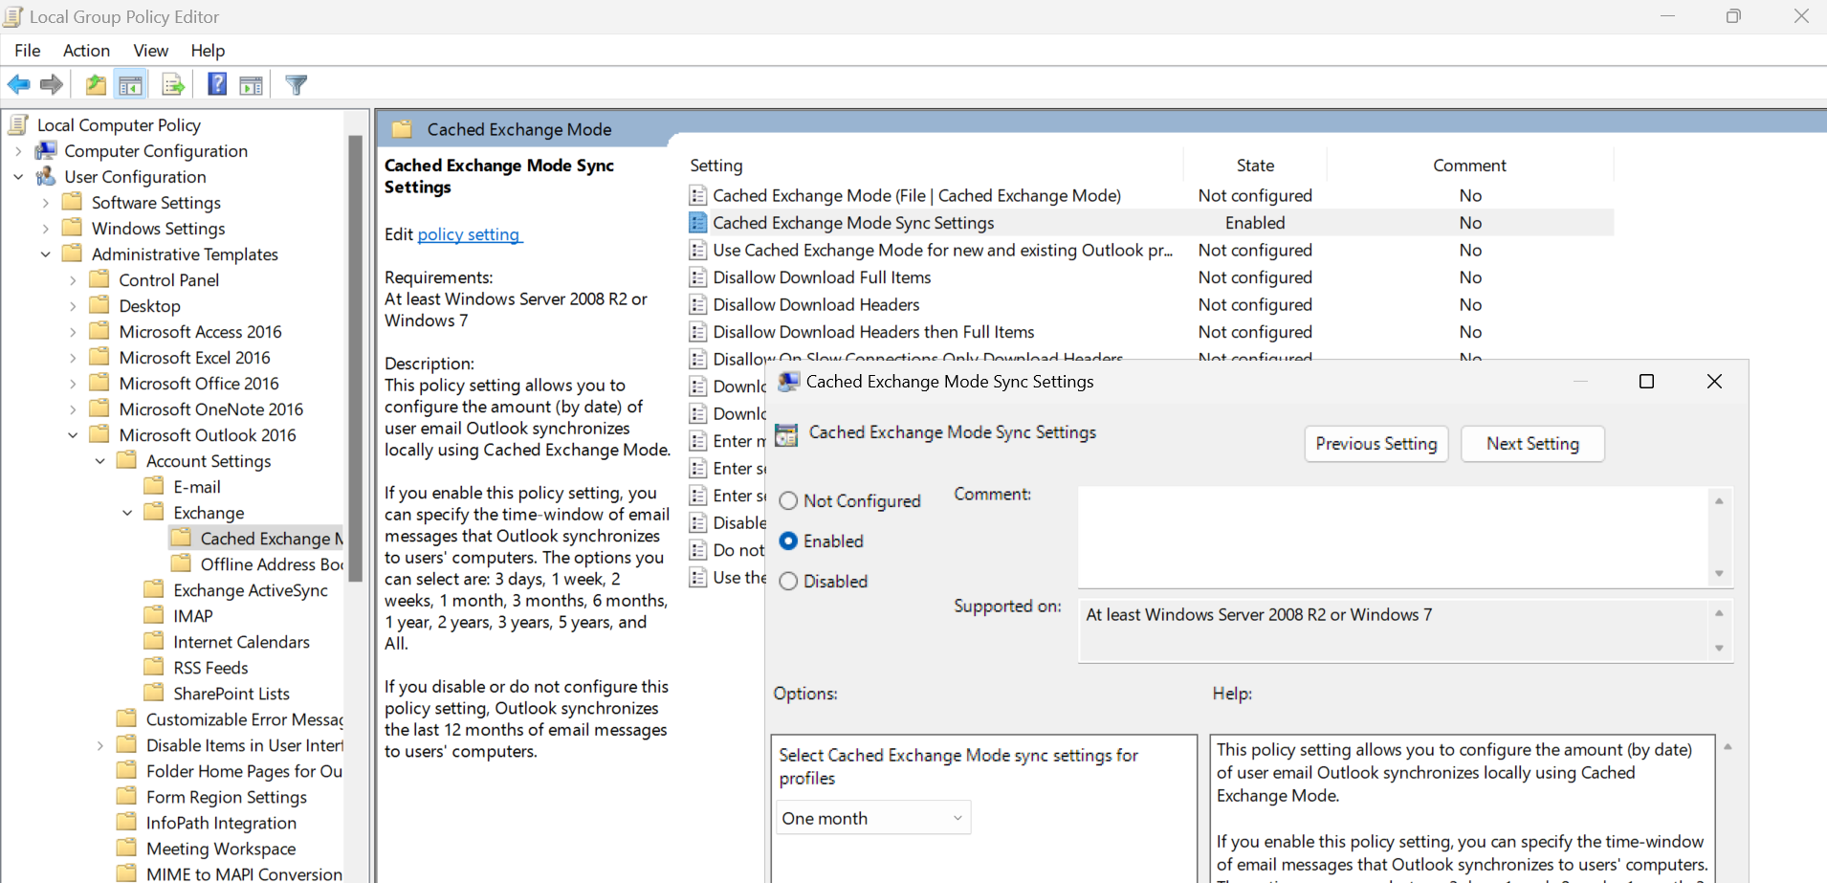Navigate back using the Back arrow icon
The width and height of the screenshot is (1827, 883).
point(19,84)
